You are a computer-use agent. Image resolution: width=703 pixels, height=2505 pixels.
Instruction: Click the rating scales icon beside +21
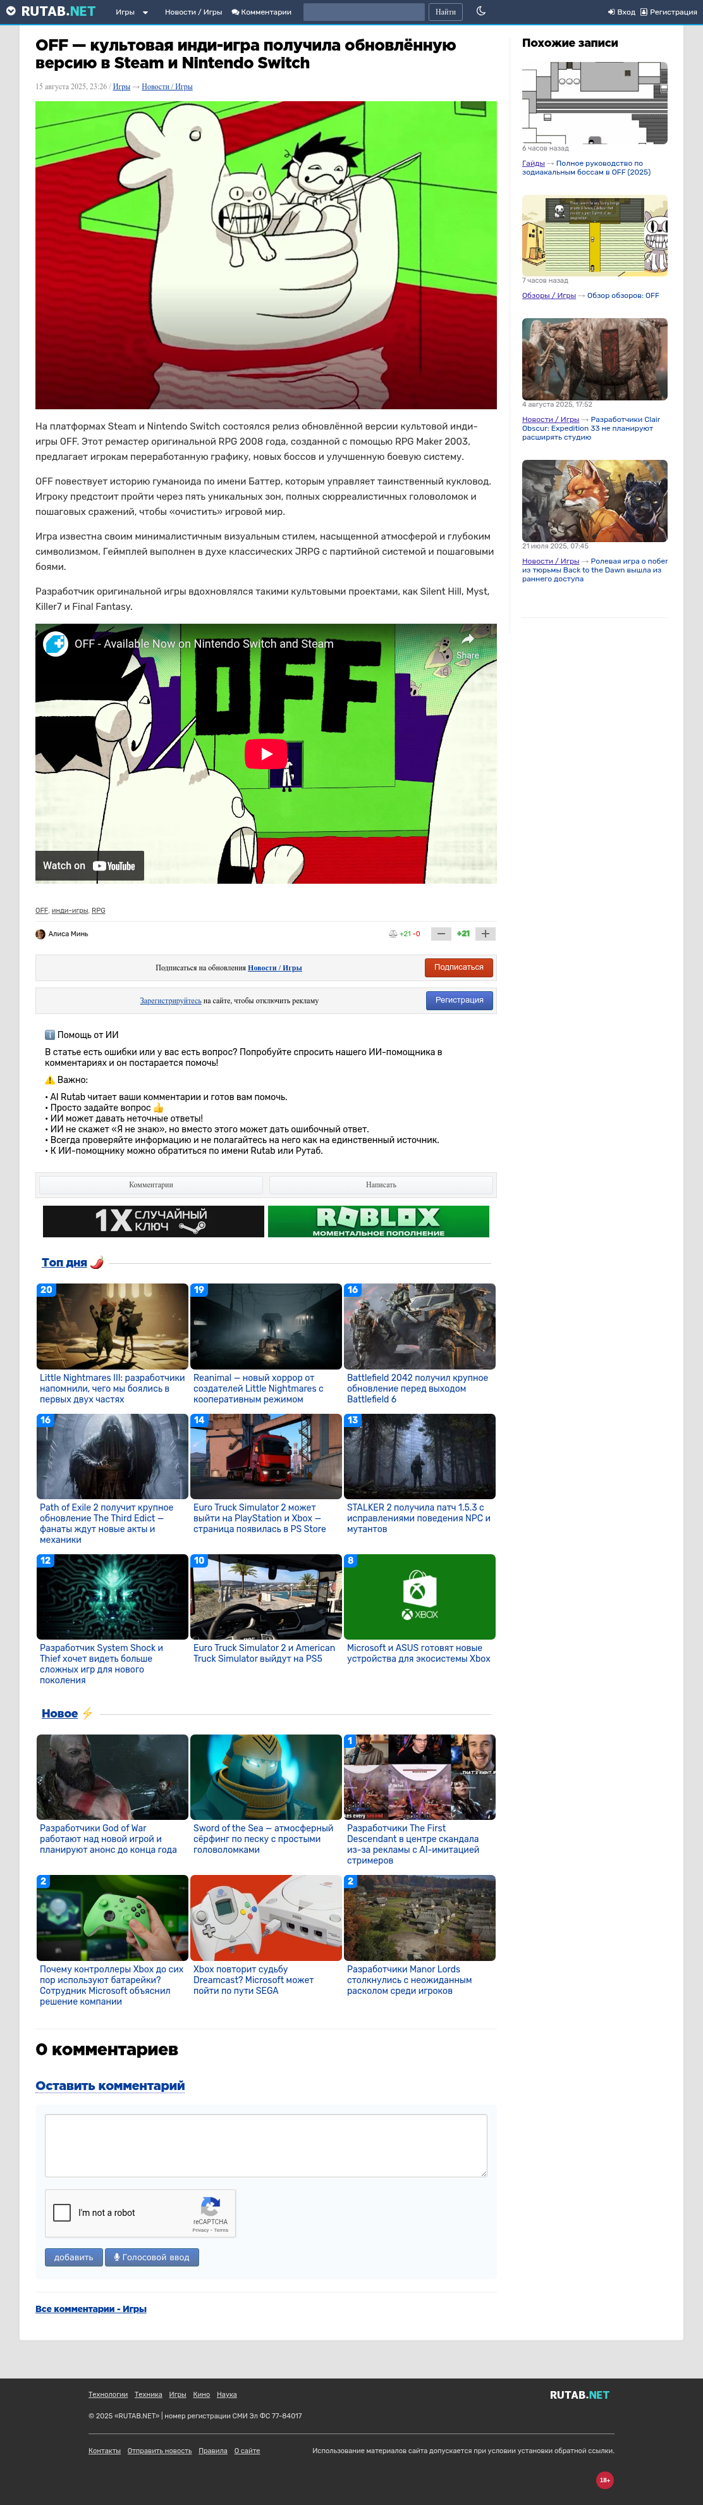click(x=393, y=934)
